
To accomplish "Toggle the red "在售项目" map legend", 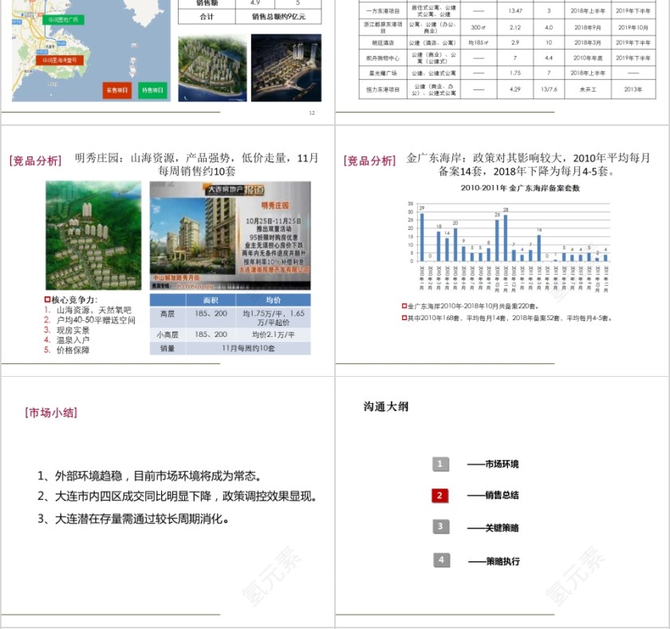I will (116, 91).
